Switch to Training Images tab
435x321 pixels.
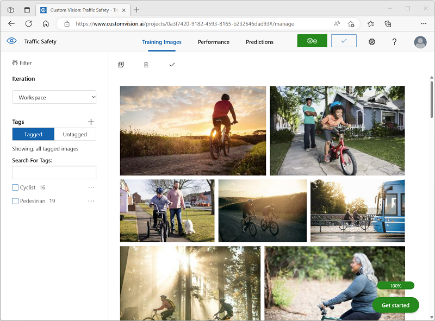coord(161,42)
